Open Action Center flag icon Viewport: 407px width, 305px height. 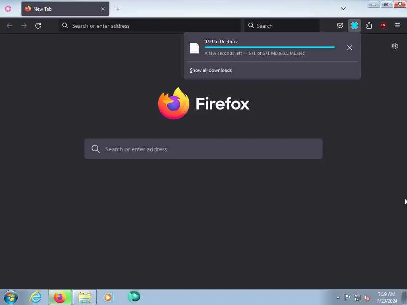[x=347, y=297]
